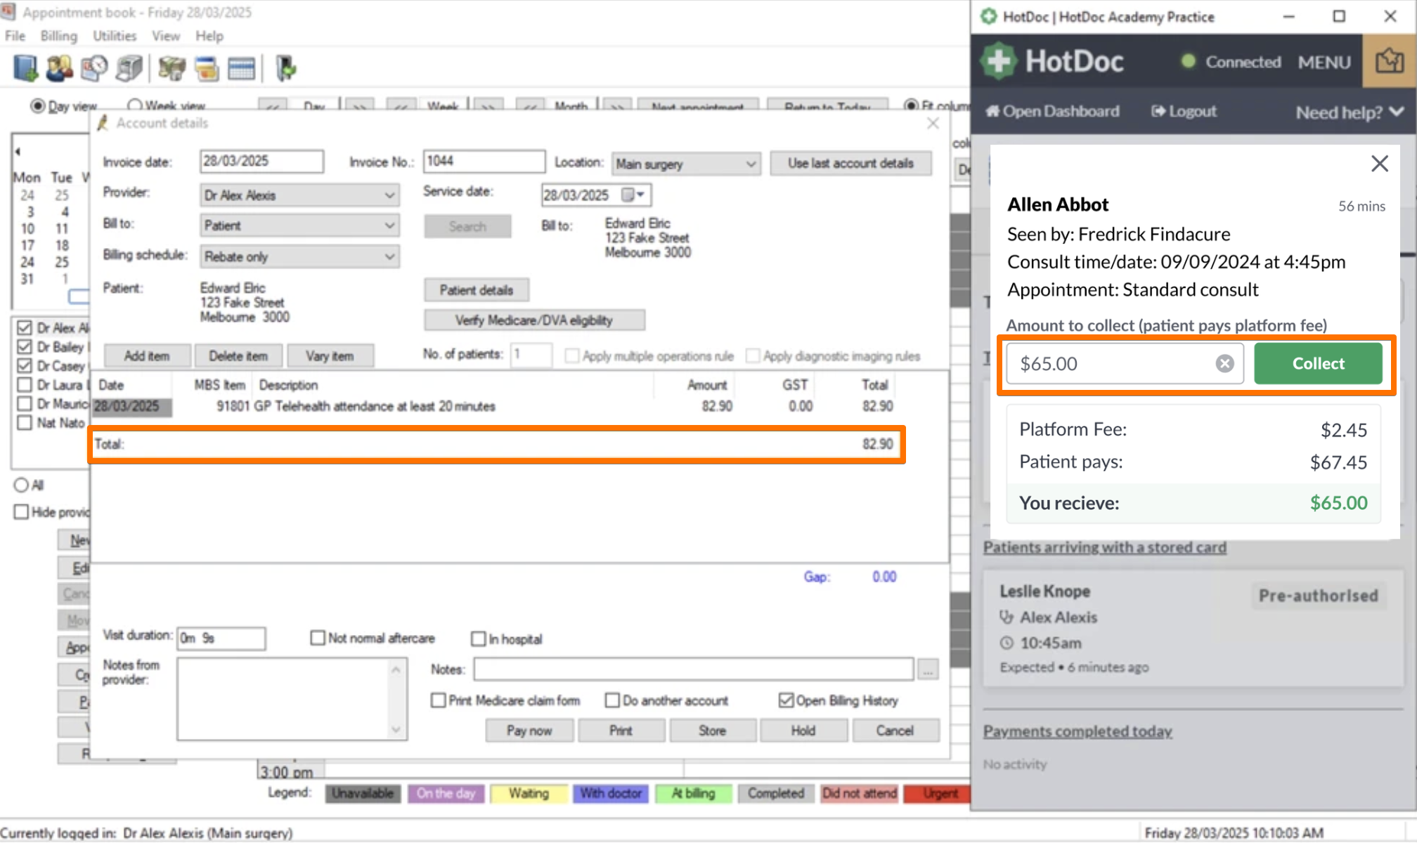Tick the Dr Laura provider checkbox
The width and height of the screenshot is (1417, 843).
[25, 385]
